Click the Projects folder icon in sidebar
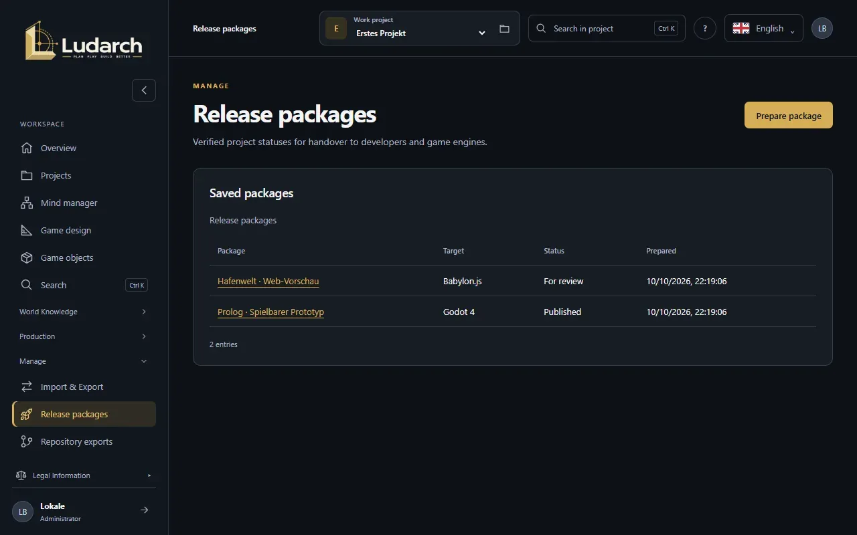 click(27, 175)
